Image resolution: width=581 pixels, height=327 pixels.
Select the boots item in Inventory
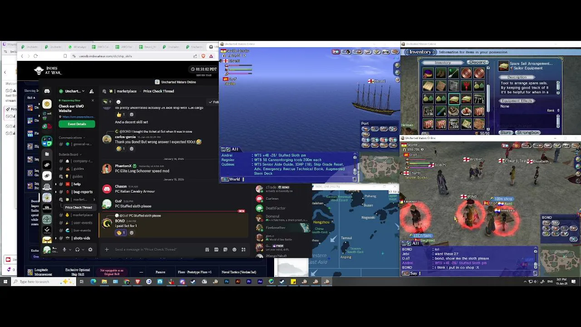click(x=441, y=73)
